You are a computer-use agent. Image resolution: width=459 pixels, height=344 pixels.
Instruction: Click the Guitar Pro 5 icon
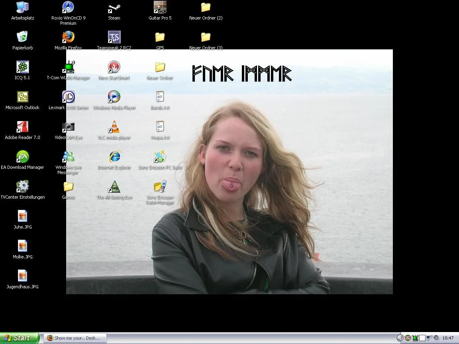tap(160, 8)
